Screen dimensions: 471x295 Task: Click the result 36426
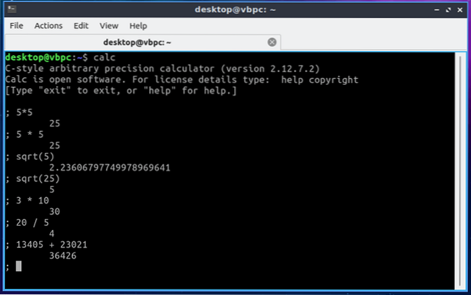66,255
